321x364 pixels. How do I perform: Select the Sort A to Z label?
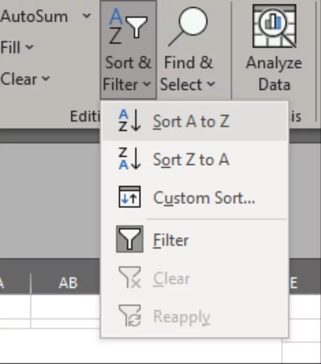(x=191, y=122)
